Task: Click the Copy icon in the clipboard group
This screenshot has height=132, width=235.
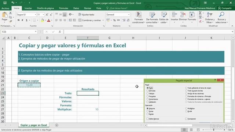Action: [x=10, y=17]
